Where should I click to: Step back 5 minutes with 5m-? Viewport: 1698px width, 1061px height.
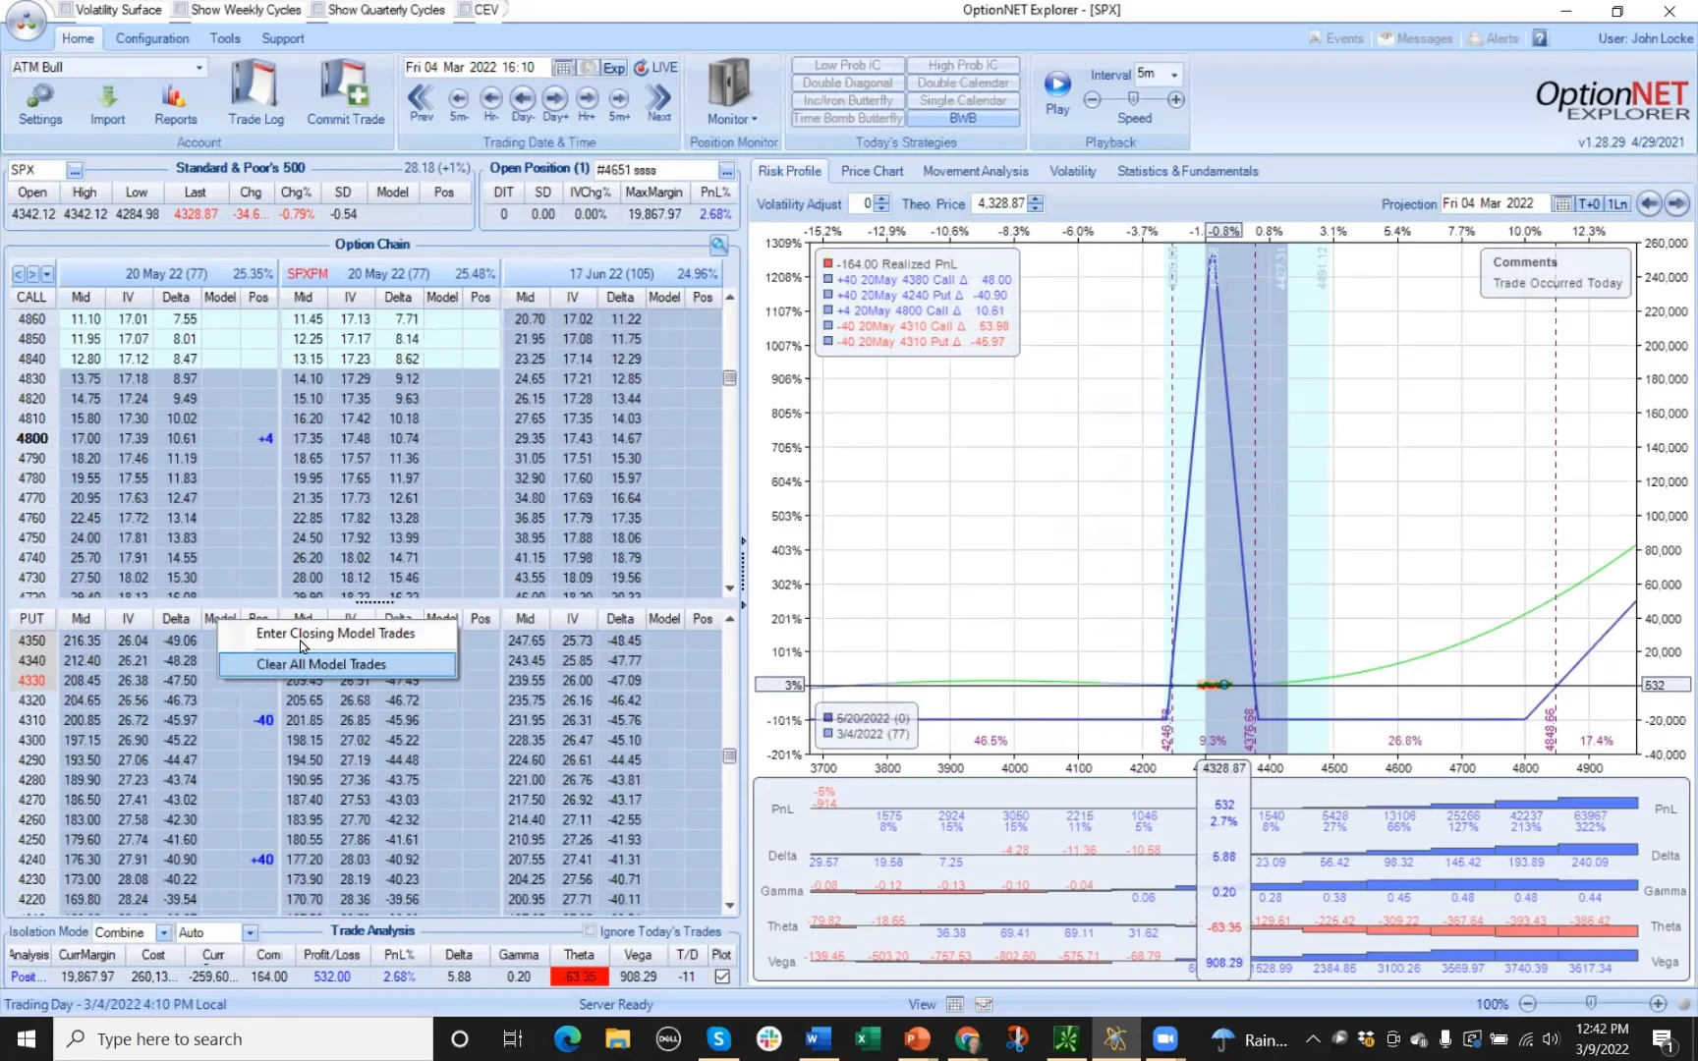[458, 102]
